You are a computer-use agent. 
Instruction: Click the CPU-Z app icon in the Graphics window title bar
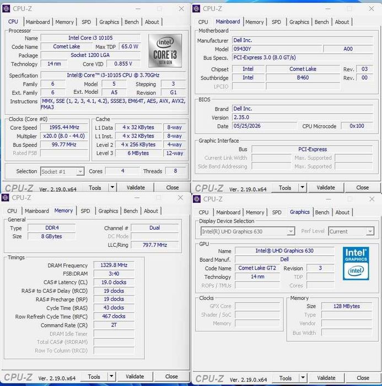(x=197, y=199)
